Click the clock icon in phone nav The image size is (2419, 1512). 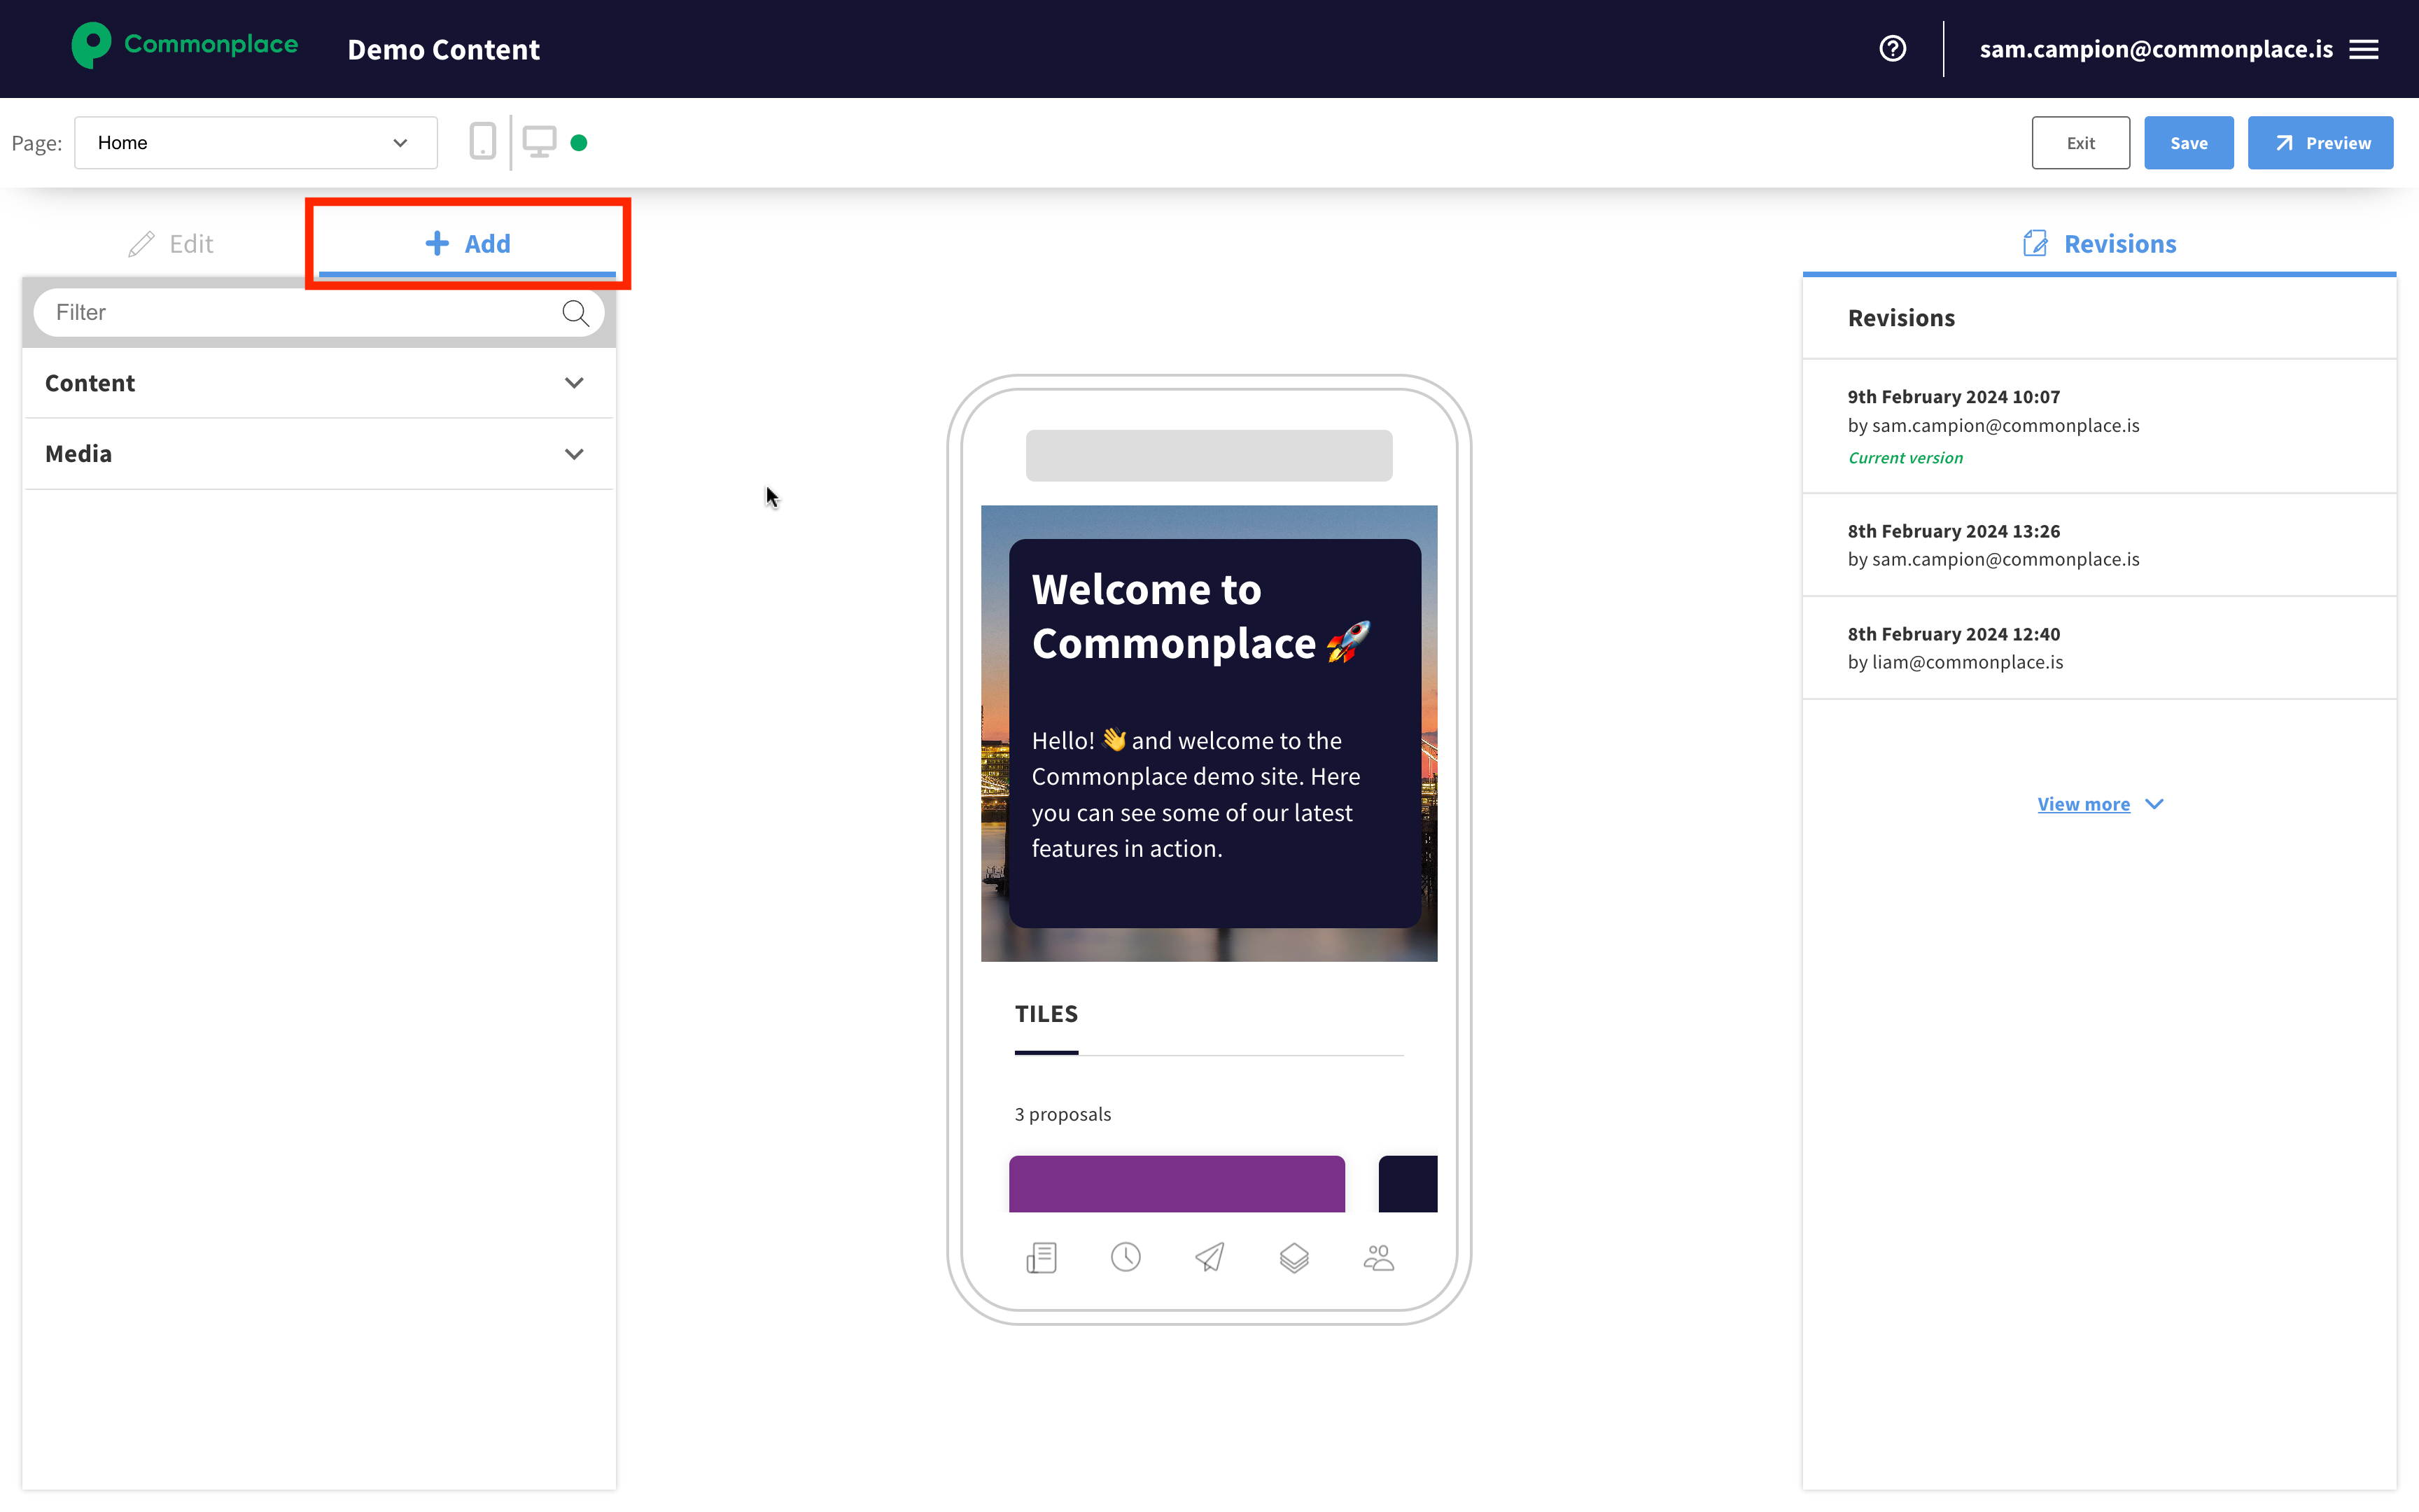[1126, 1257]
